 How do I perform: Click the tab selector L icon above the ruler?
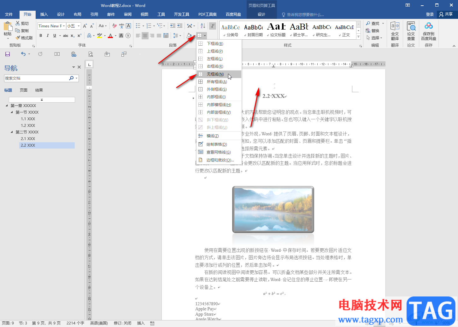point(90,65)
